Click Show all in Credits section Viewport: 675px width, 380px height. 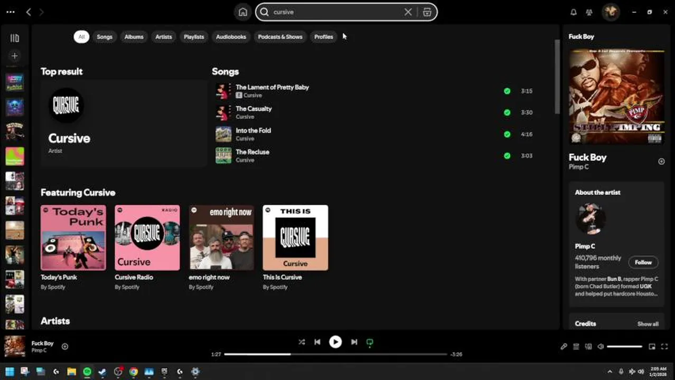pyautogui.click(x=648, y=324)
